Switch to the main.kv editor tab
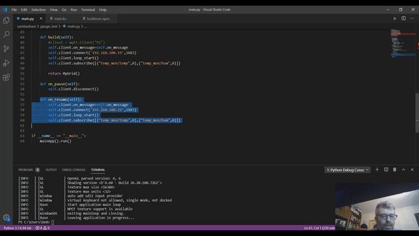The height and width of the screenshot is (236, 419). coord(60,19)
